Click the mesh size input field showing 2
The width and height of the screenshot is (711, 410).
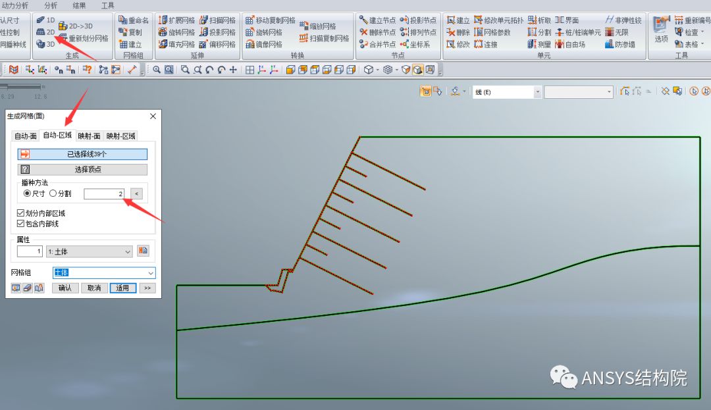click(x=104, y=194)
